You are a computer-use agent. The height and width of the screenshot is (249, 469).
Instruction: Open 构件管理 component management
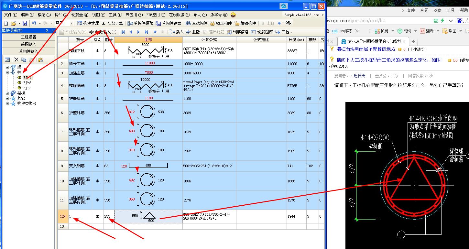[88, 23]
